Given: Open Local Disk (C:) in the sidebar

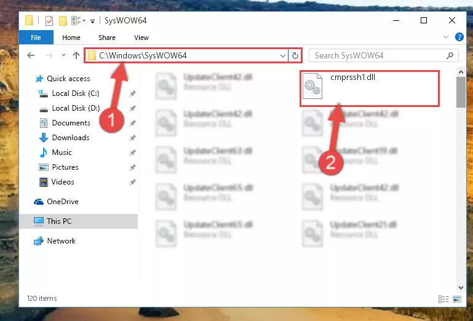Looking at the screenshot, I should [69, 93].
